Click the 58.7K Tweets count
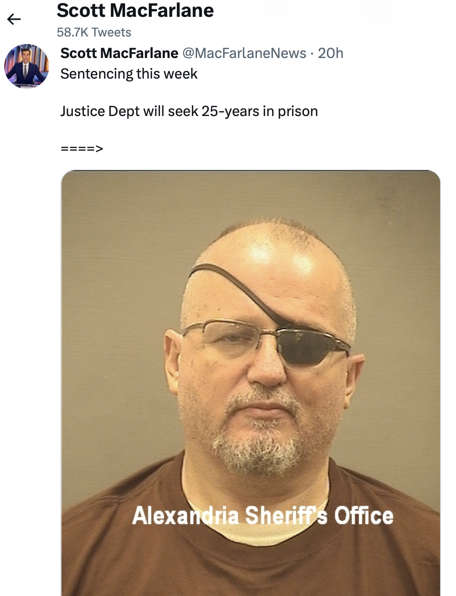This screenshot has height=596, width=456. click(x=94, y=32)
